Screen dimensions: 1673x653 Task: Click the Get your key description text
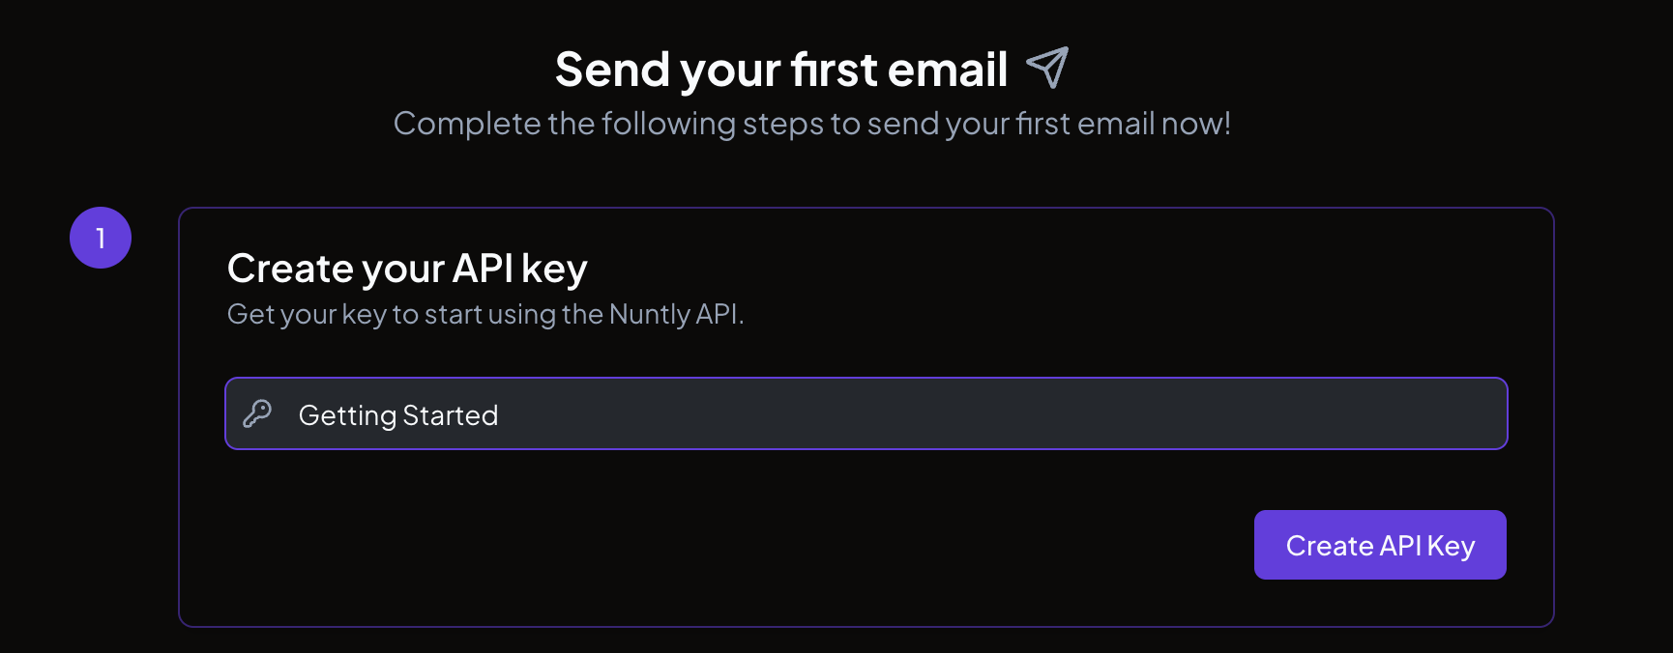pos(486,313)
